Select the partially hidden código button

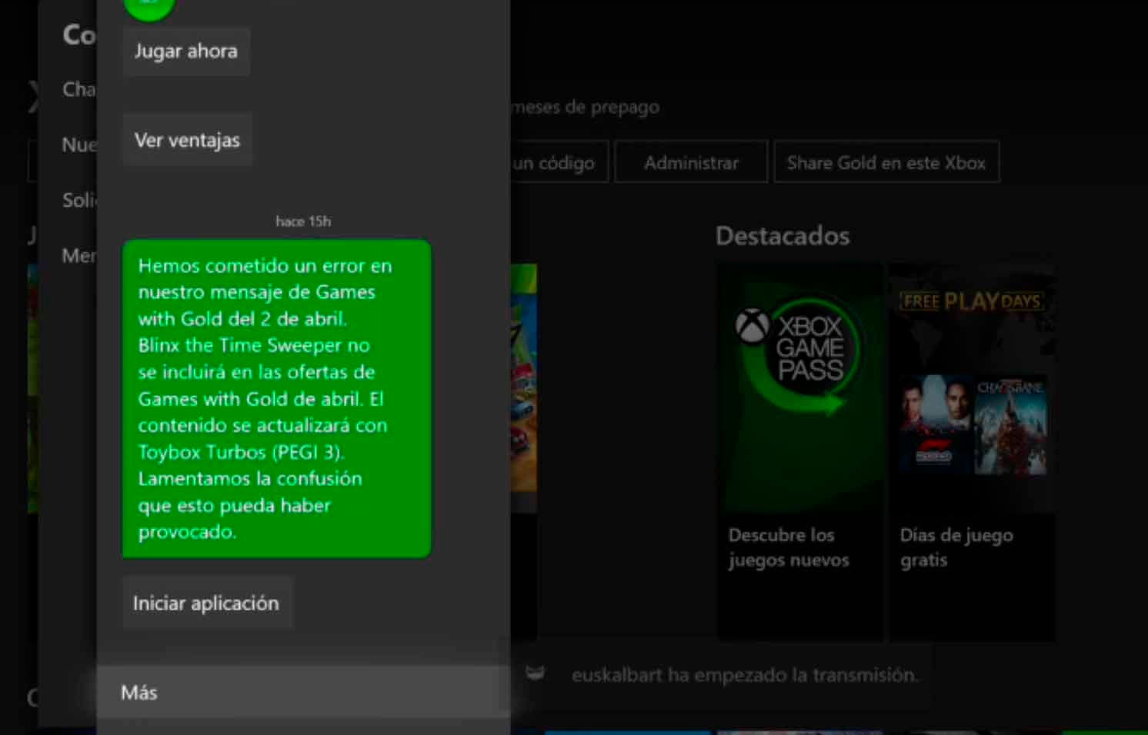point(559,162)
